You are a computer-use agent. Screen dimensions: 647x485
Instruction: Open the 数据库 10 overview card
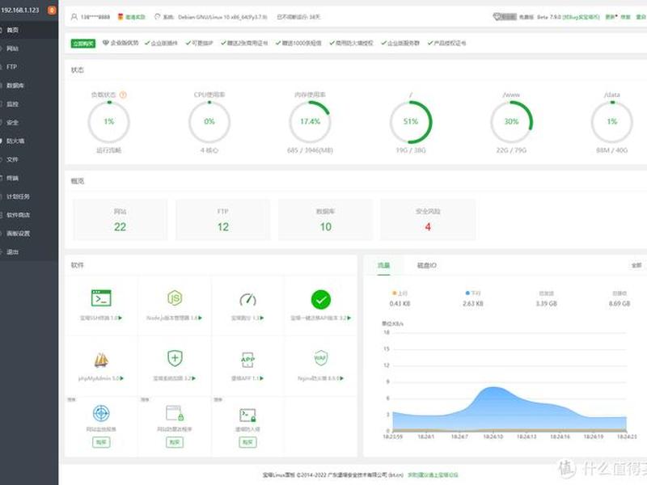coord(326,219)
